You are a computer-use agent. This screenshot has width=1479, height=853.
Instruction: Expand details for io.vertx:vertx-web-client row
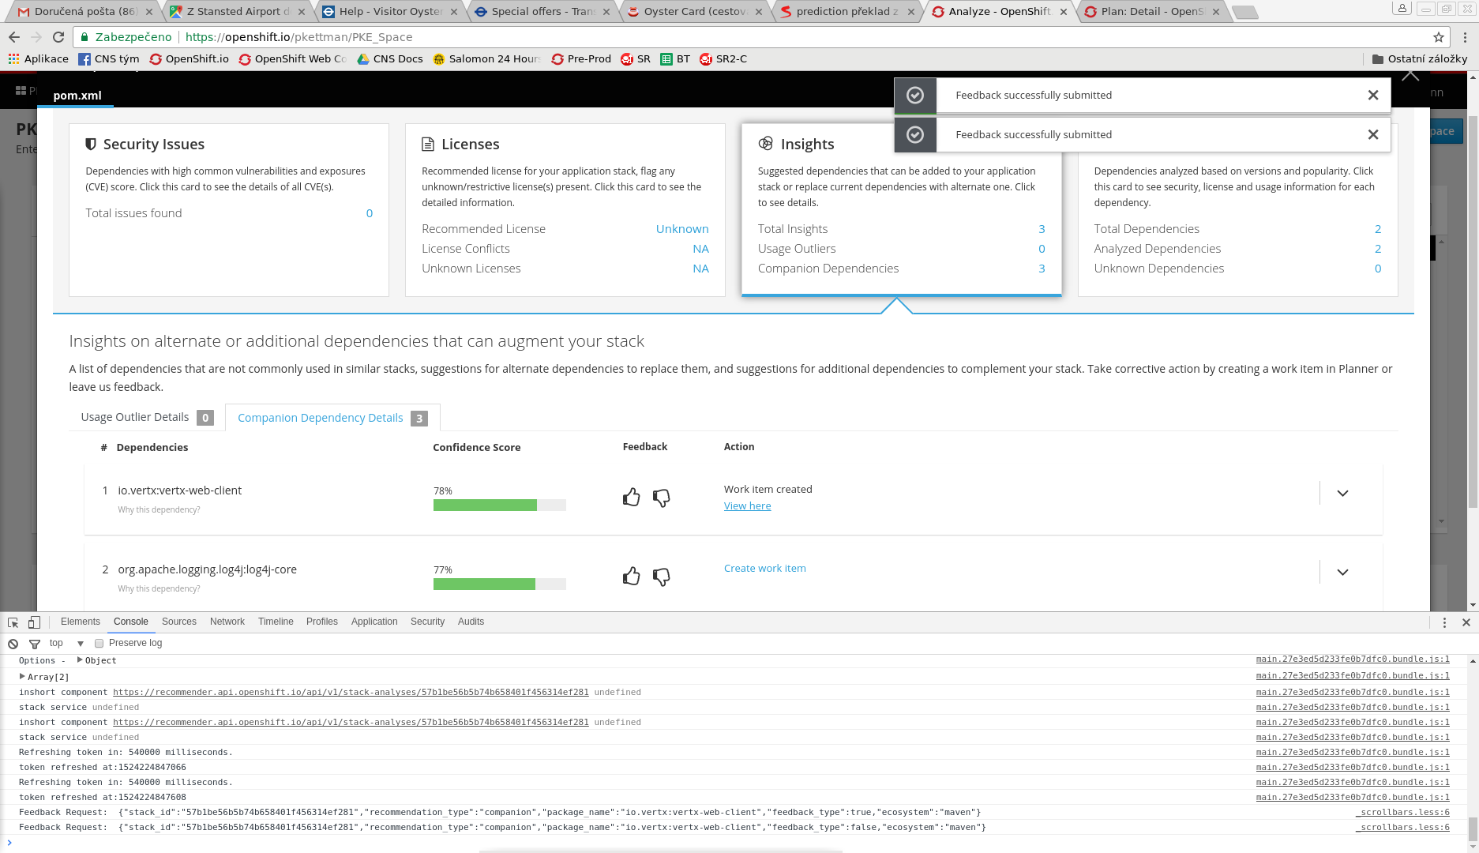tap(1342, 493)
